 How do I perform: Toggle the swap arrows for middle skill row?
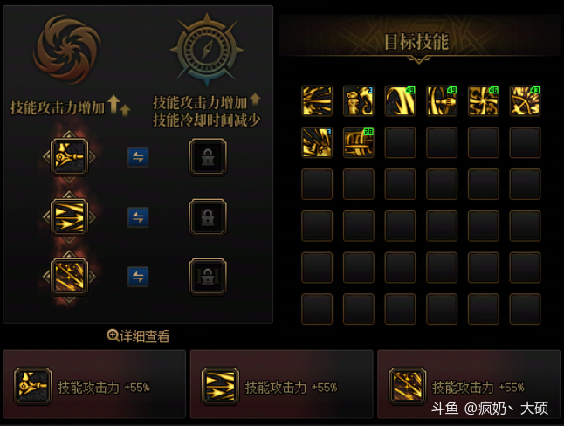138,217
